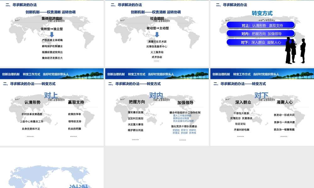Screen dimensions: 314x188
Task: Click the heading 认清形势
Action: click(x=32, y=102)
